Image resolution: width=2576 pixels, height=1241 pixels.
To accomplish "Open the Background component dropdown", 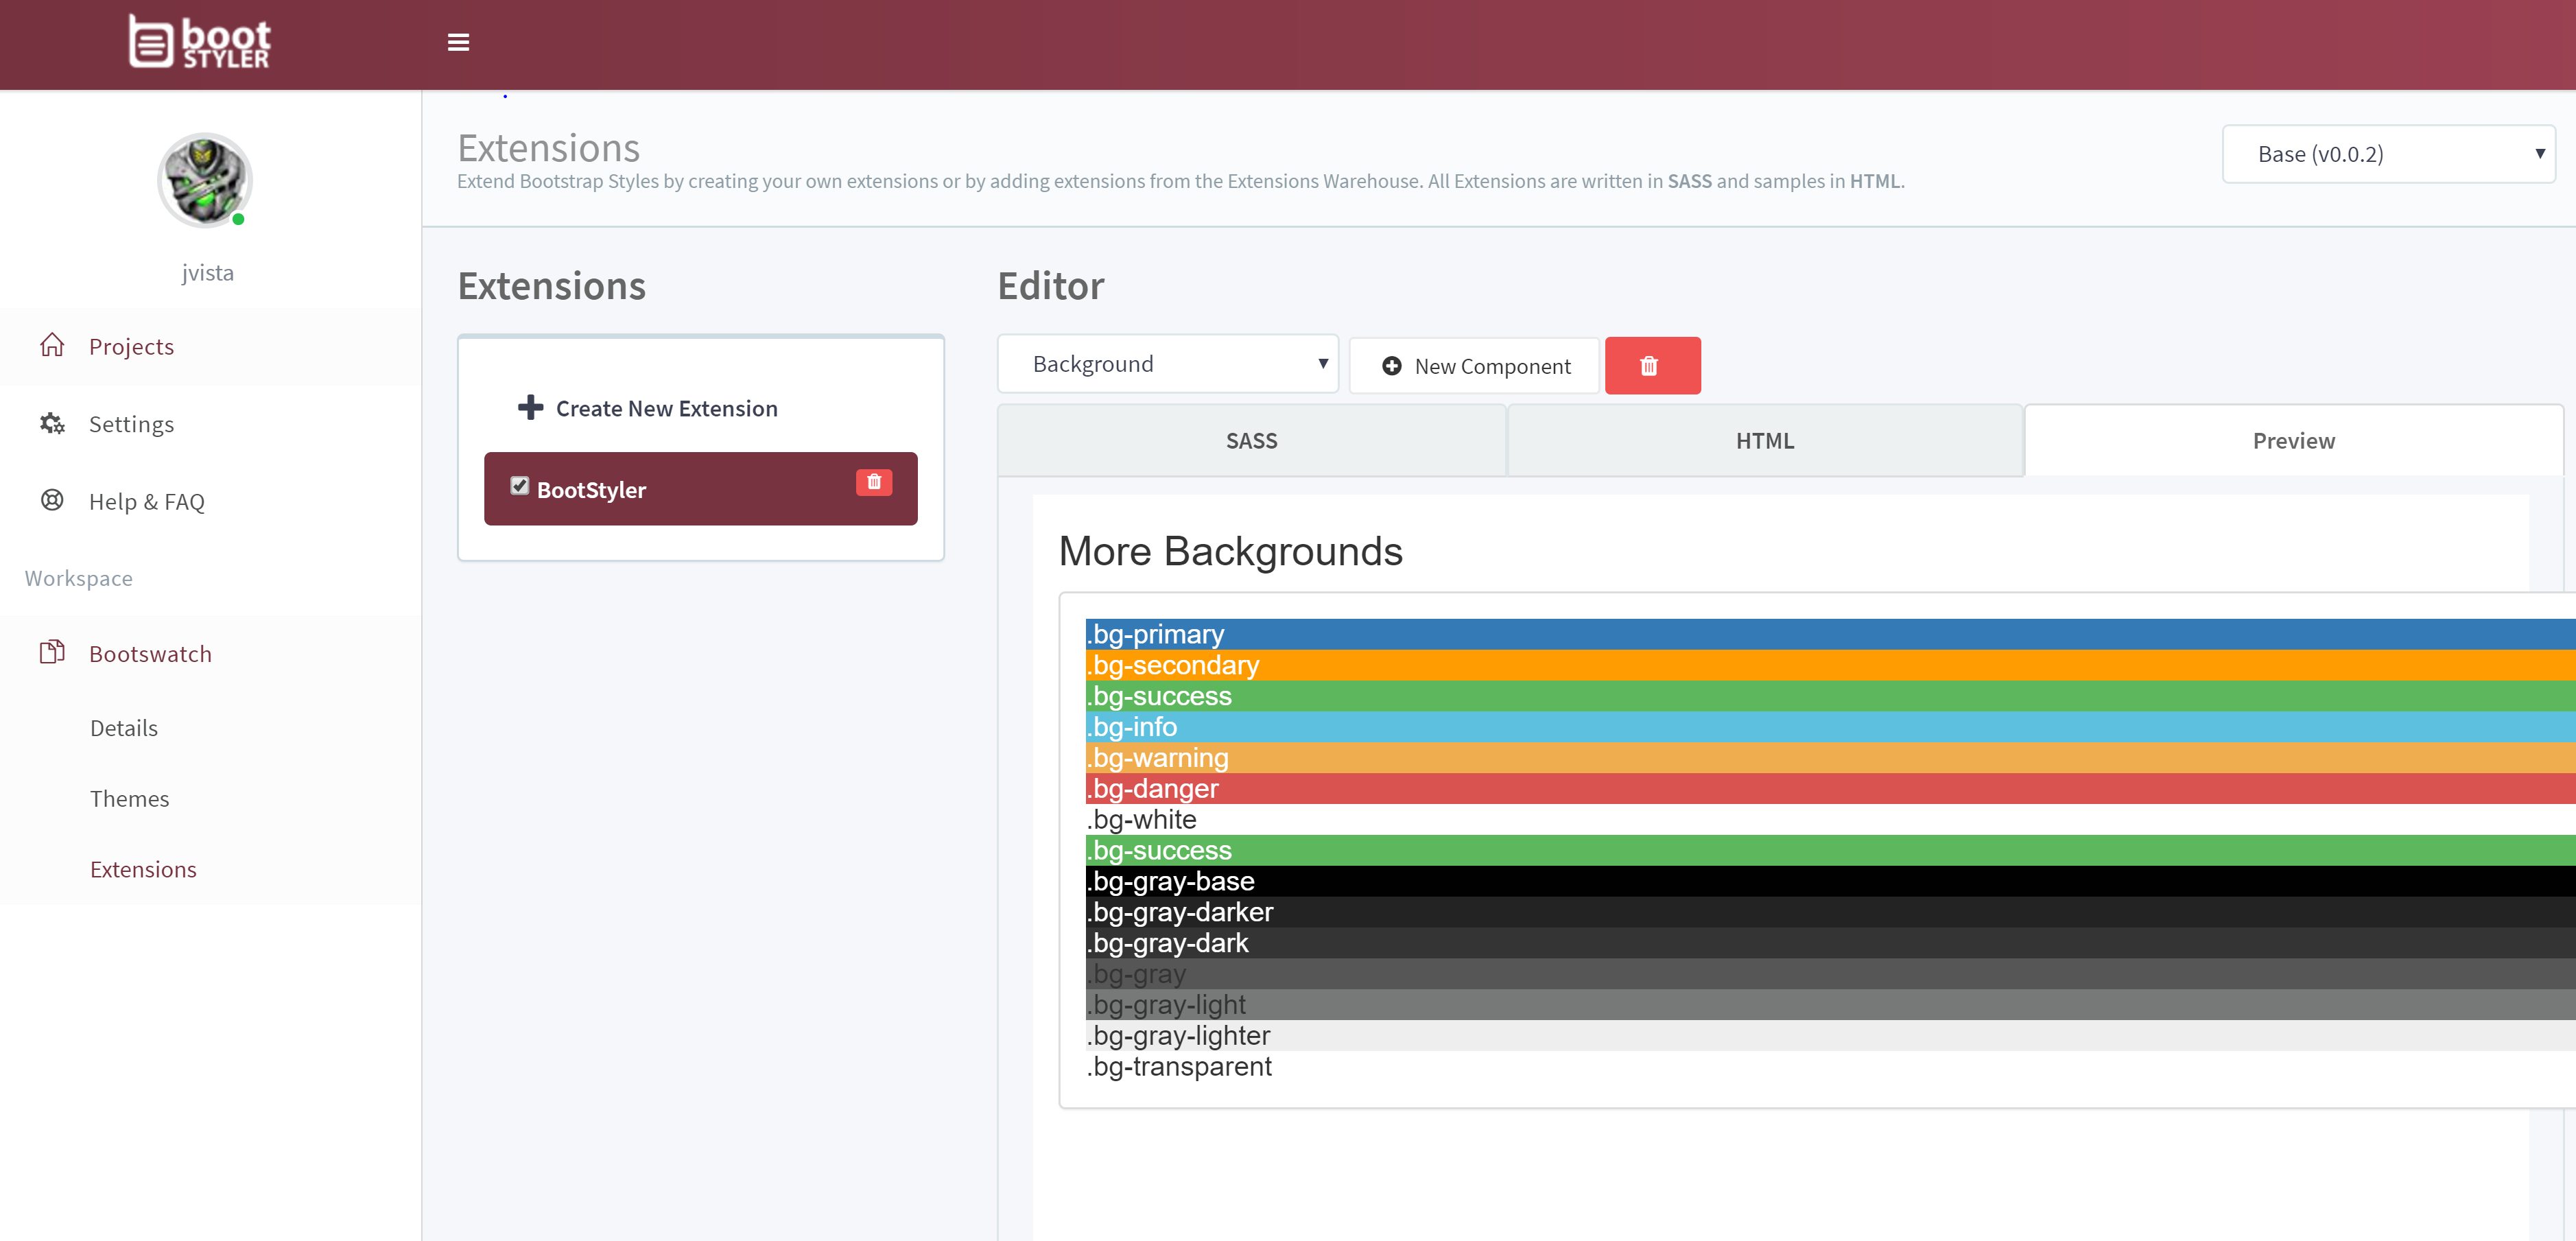I will [x=1167, y=364].
